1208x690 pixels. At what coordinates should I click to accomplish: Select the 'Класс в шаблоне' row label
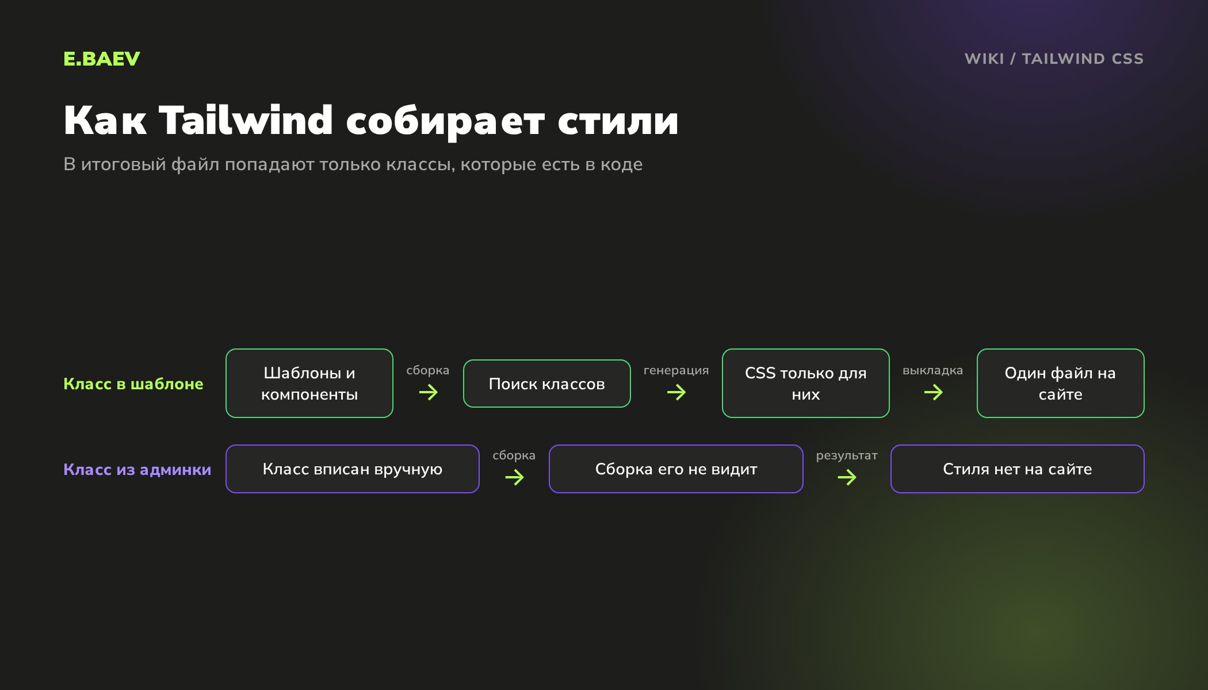click(133, 384)
